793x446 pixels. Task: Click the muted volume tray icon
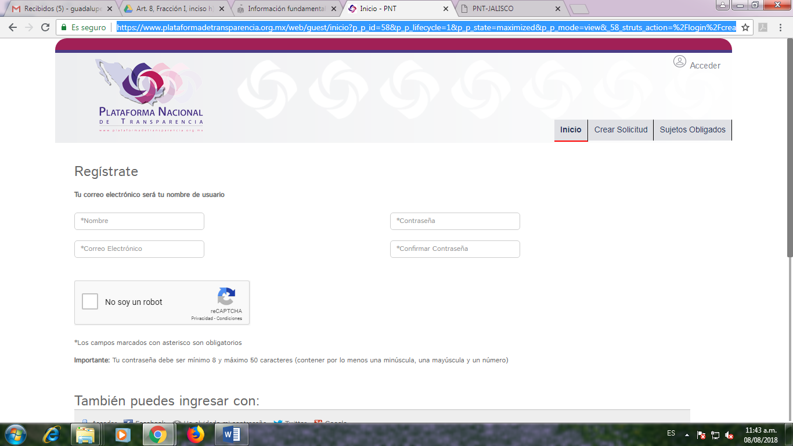[730, 435]
